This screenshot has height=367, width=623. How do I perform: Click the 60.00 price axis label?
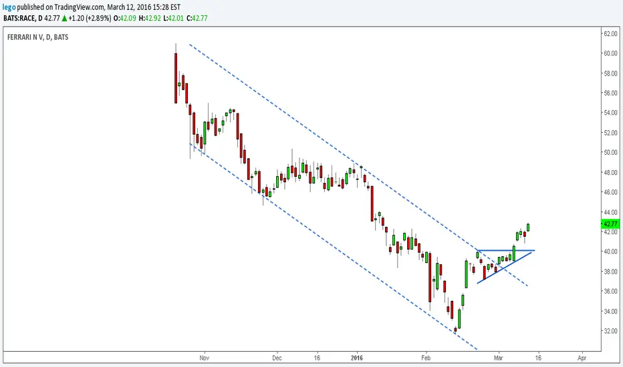point(610,53)
